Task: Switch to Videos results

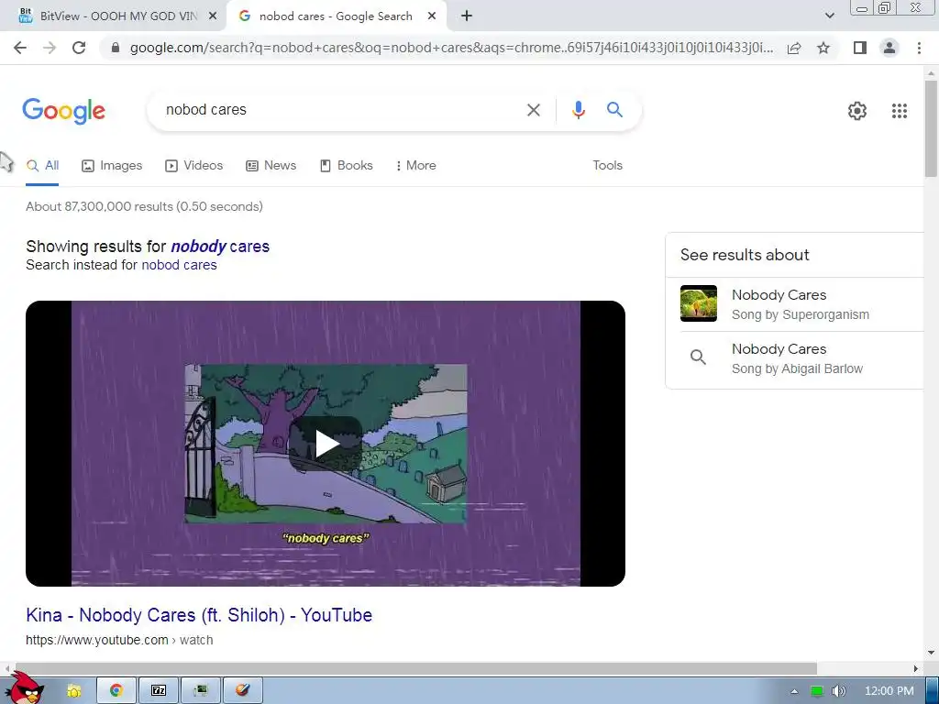Action: (x=194, y=166)
